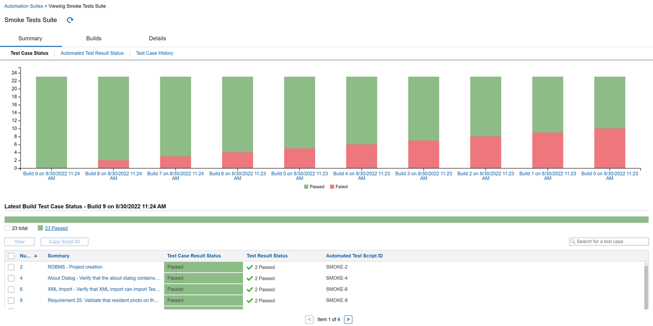Check the box for RDBMS - Project creation
The image size is (653, 326).
(11, 267)
